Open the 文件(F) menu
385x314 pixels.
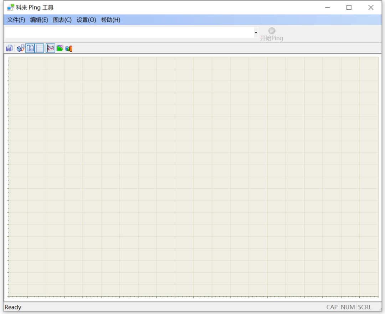16,20
